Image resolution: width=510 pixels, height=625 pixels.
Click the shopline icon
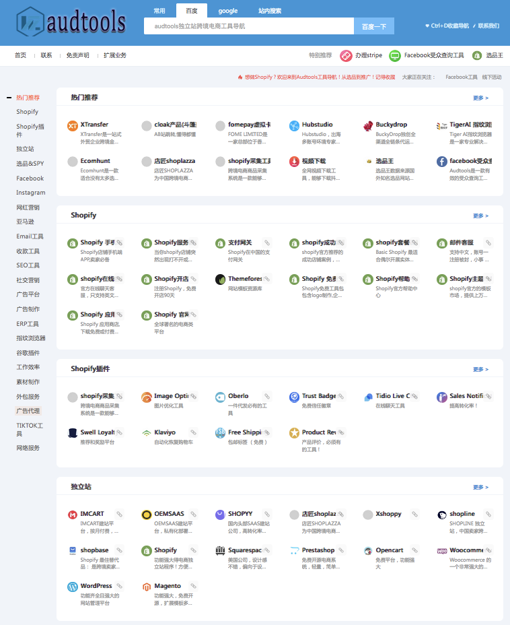(442, 515)
